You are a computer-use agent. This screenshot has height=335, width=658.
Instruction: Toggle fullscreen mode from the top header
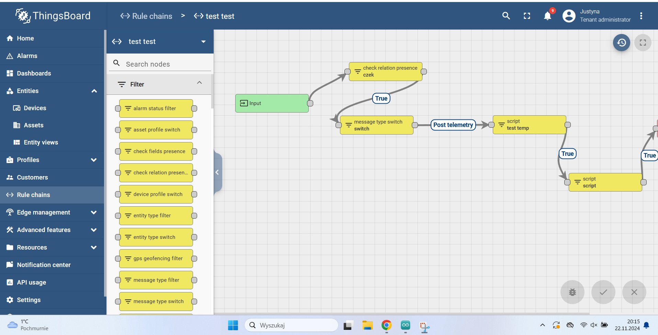pos(527,16)
